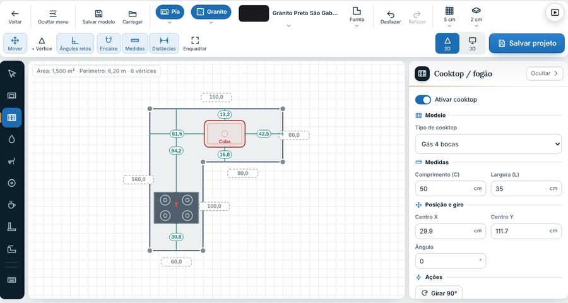Toggle the Ativar cooktop switch
Image resolution: width=568 pixels, height=303 pixels.
[x=423, y=100]
